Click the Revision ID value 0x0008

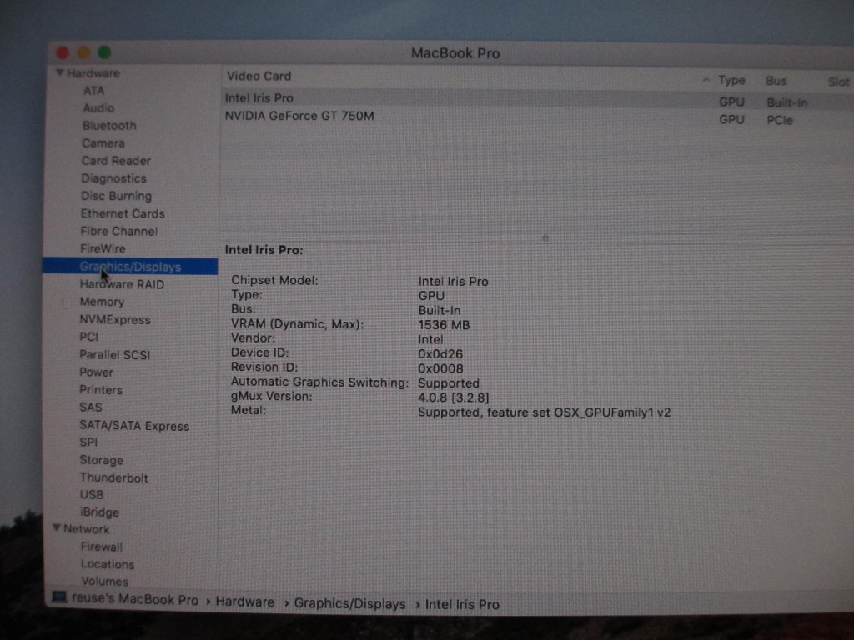tap(440, 368)
